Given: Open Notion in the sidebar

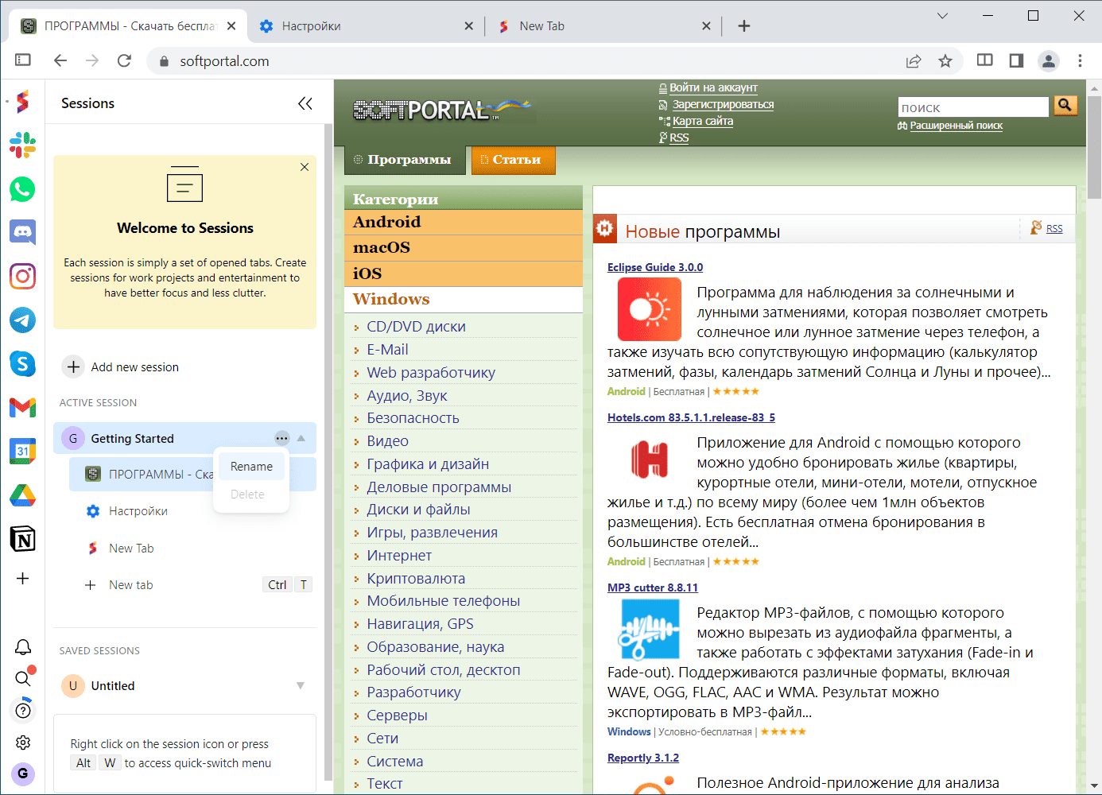Looking at the screenshot, I should pyautogui.click(x=22, y=539).
